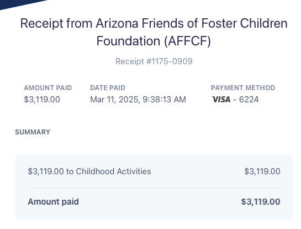Click the DATE PAID label

click(x=108, y=88)
